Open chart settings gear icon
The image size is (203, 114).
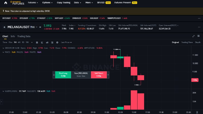(x=57, y=42)
